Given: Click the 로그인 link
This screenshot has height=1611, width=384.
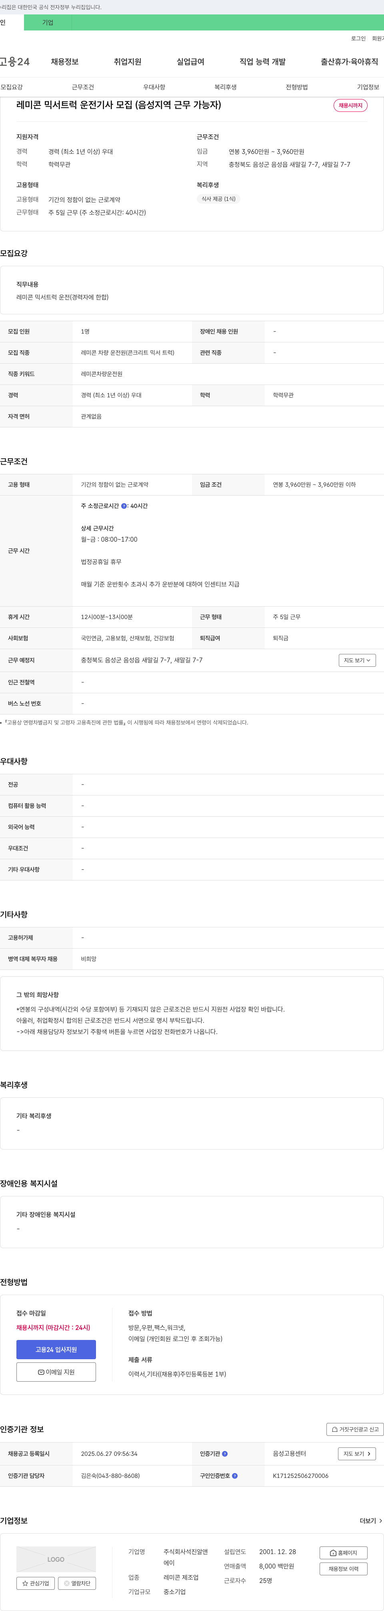Looking at the screenshot, I should point(358,38).
